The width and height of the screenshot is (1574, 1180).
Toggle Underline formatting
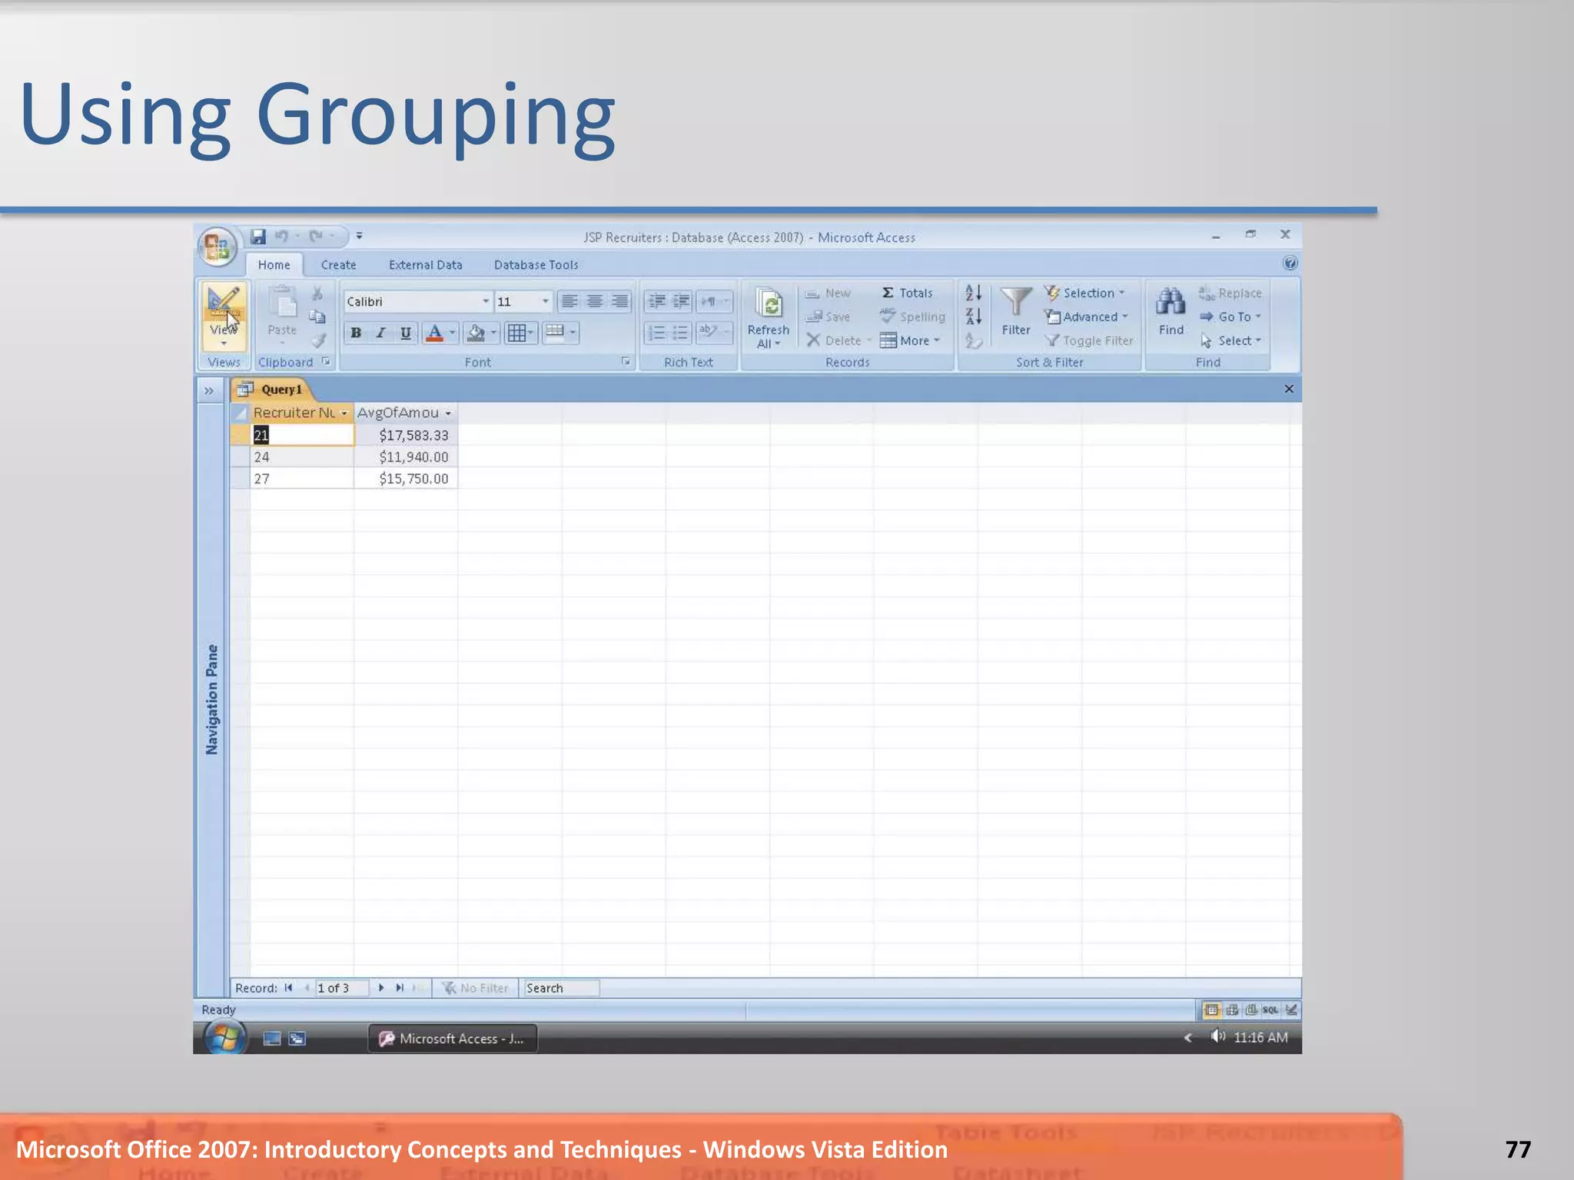[x=405, y=333]
